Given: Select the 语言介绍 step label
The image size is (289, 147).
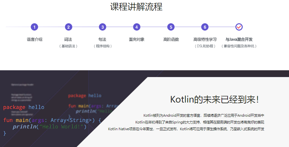Looking at the screenshot, I should pos(35,39).
